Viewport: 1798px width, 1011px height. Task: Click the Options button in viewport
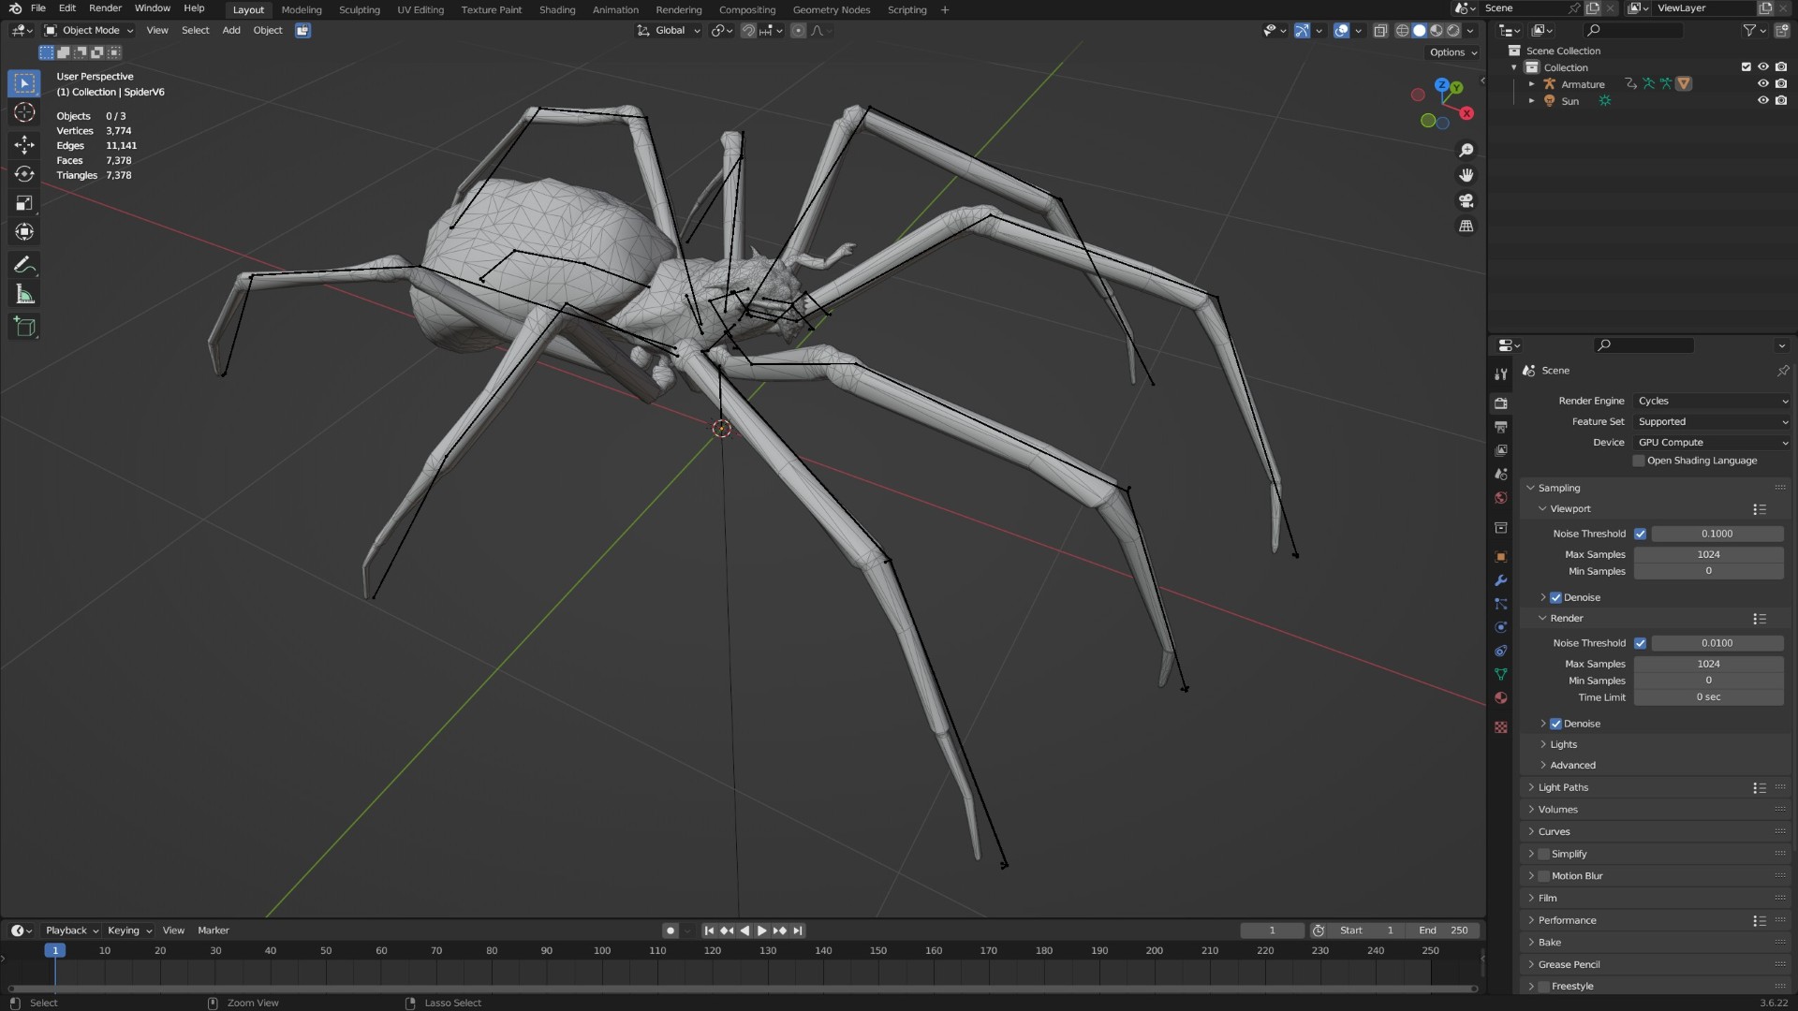(x=1453, y=52)
